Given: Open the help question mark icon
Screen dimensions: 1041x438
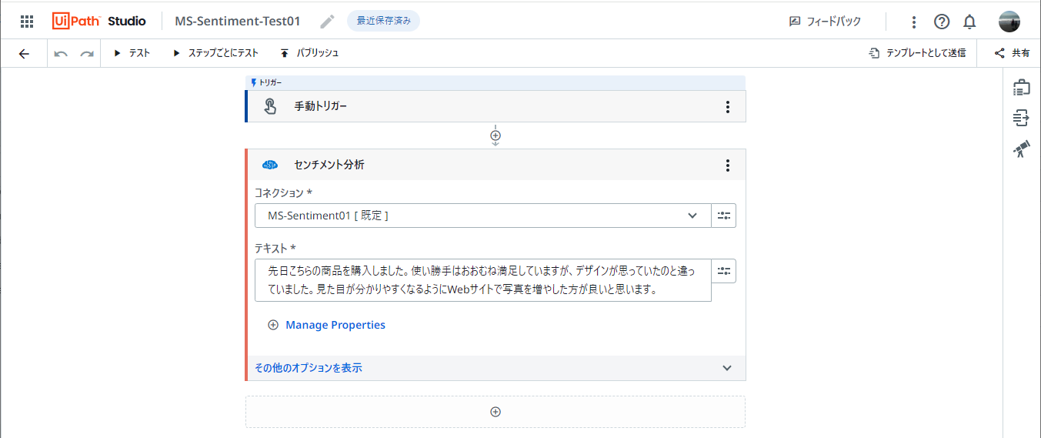Looking at the screenshot, I should click(942, 22).
